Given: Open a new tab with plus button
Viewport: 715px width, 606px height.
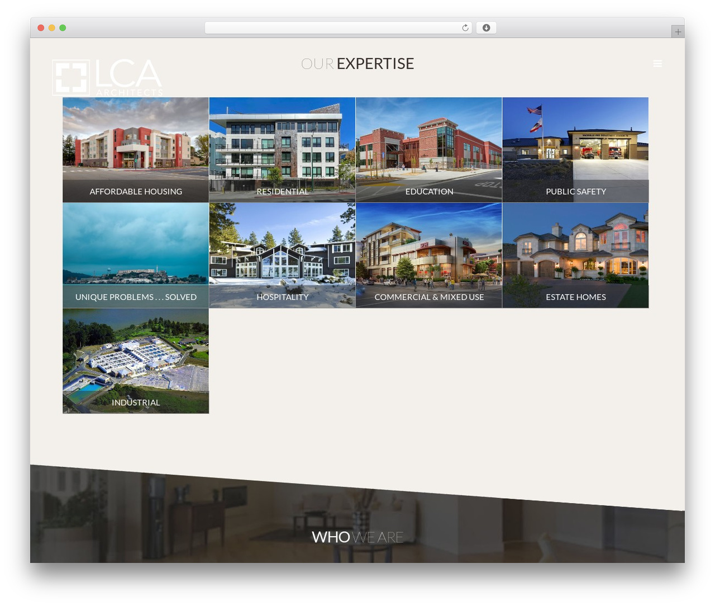Looking at the screenshot, I should pyautogui.click(x=678, y=32).
